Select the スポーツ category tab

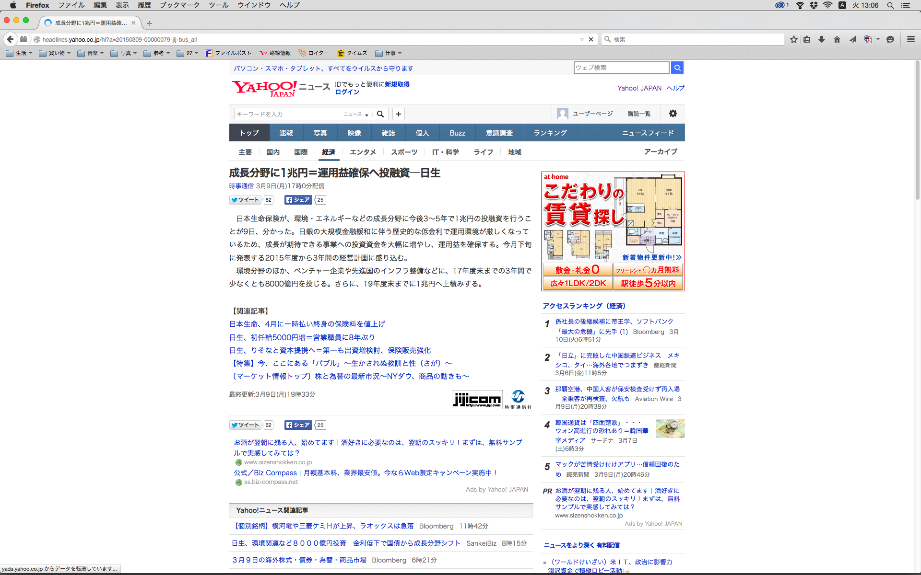404,152
